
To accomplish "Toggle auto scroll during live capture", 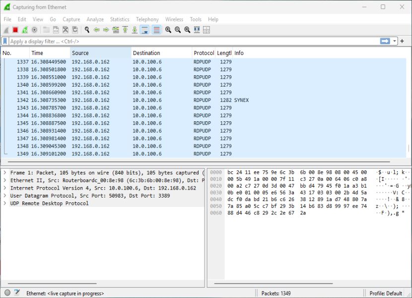I will pyautogui.click(x=144, y=30).
